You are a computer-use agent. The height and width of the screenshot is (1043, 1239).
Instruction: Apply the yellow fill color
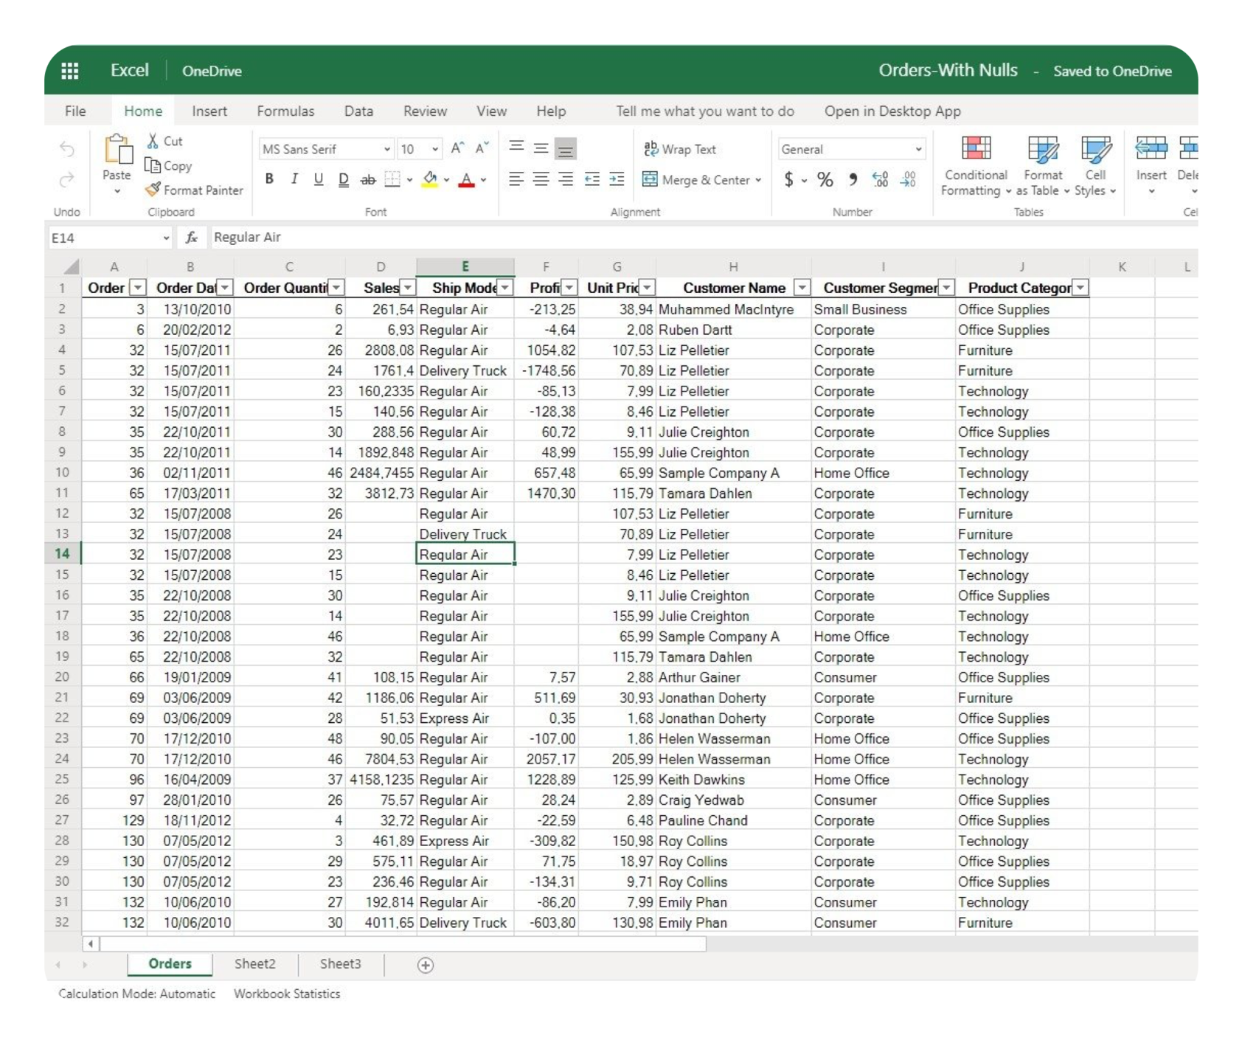(x=430, y=179)
